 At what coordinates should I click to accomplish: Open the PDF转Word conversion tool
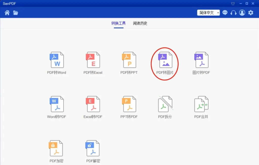click(57, 63)
